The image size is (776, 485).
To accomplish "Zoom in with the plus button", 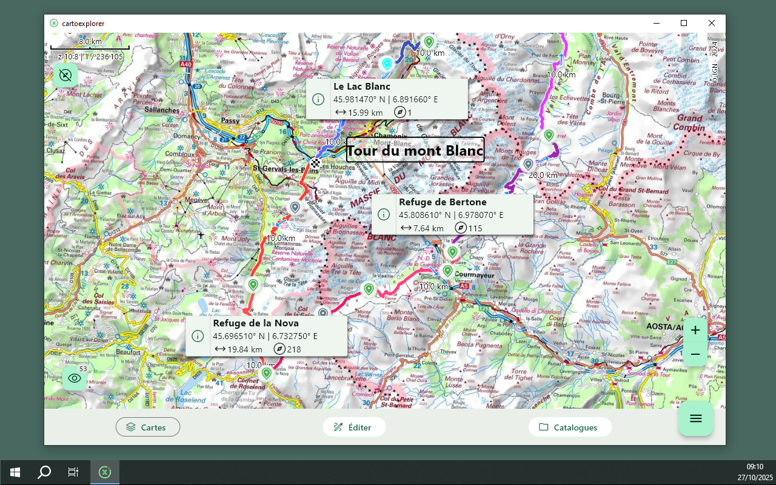I will point(695,330).
